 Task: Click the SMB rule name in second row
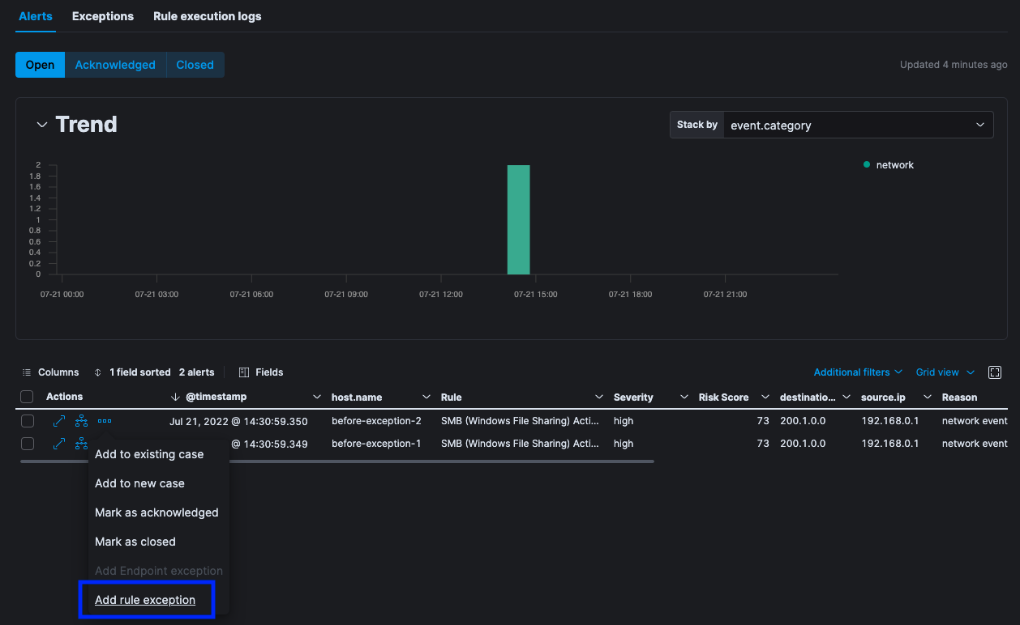[521, 444]
